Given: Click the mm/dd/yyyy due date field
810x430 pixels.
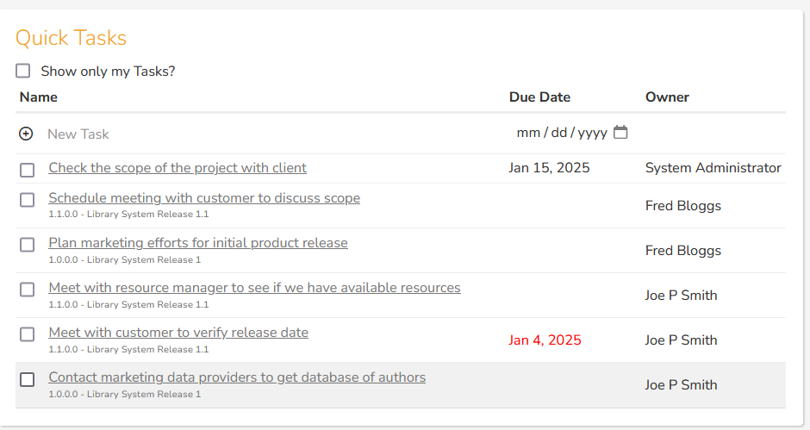Looking at the screenshot, I should [x=572, y=133].
